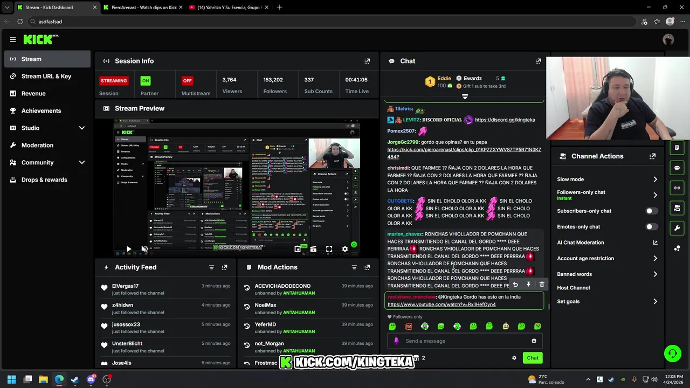Pin the hovered chat message
Viewport: 690px width, 388px height.
point(528,285)
